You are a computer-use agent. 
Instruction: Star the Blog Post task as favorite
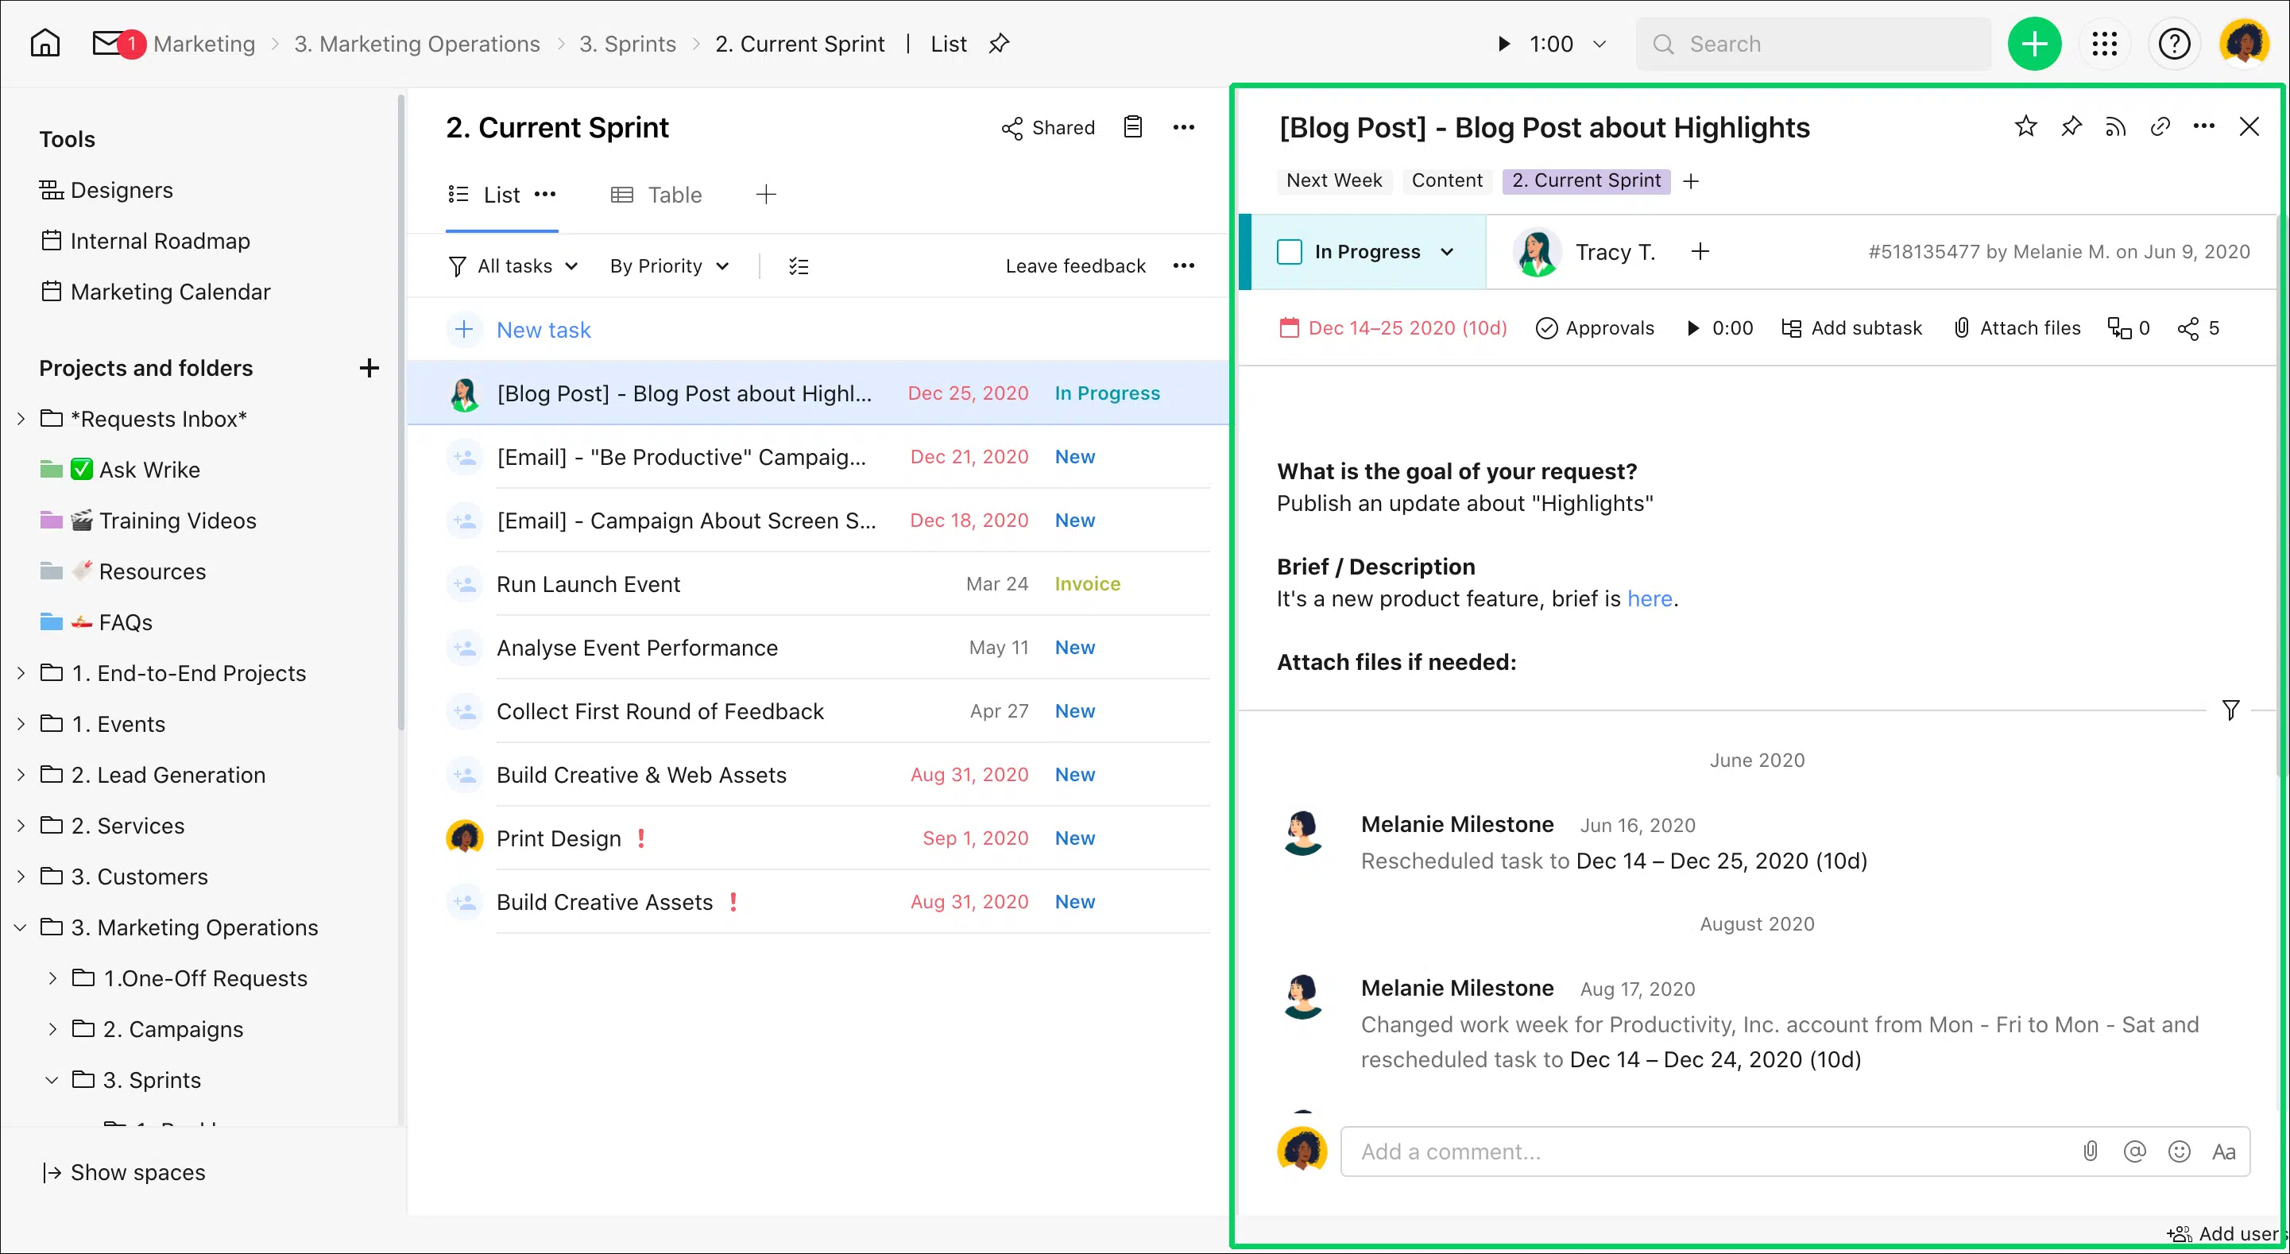(x=2025, y=127)
